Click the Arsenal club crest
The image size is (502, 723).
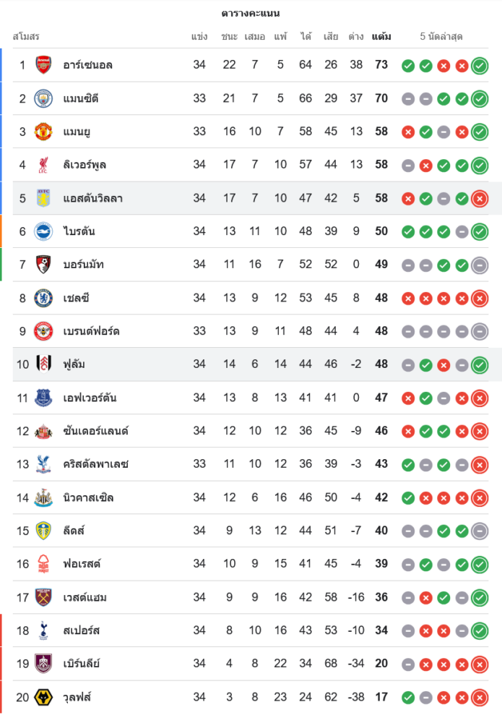click(x=43, y=65)
